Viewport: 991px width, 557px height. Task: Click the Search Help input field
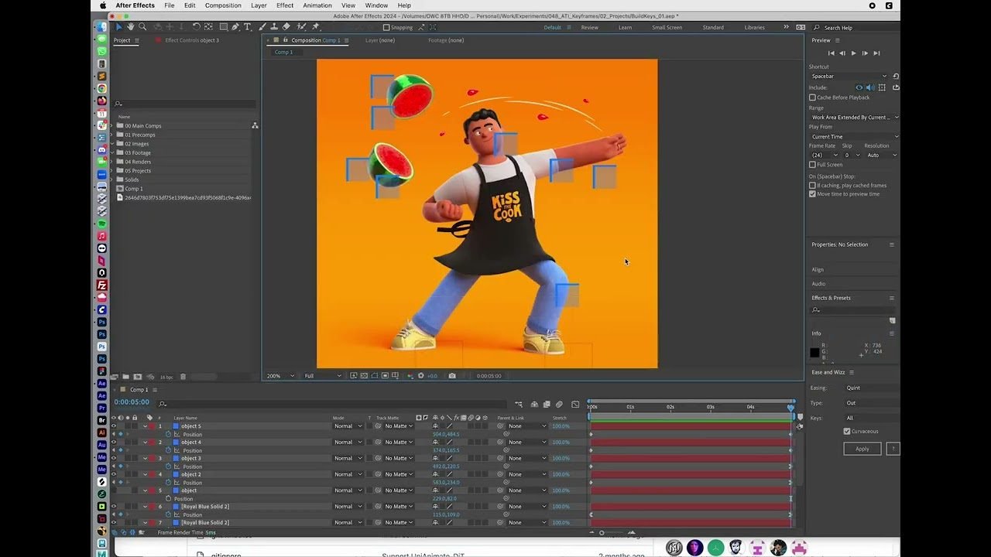coord(858,27)
